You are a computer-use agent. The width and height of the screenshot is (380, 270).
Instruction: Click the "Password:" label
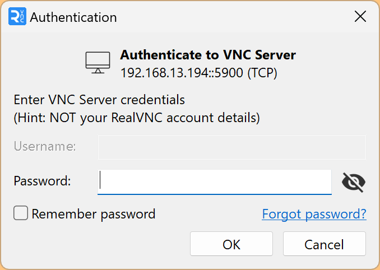pyautogui.click(x=43, y=181)
